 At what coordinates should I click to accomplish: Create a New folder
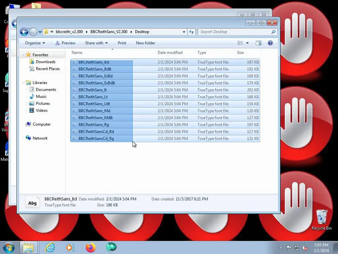[x=146, y=43]
